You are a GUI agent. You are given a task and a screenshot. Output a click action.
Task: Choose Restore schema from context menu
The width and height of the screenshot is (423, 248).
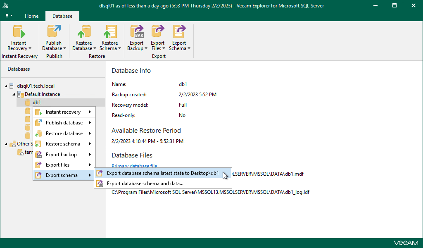(x=64, y=144)
